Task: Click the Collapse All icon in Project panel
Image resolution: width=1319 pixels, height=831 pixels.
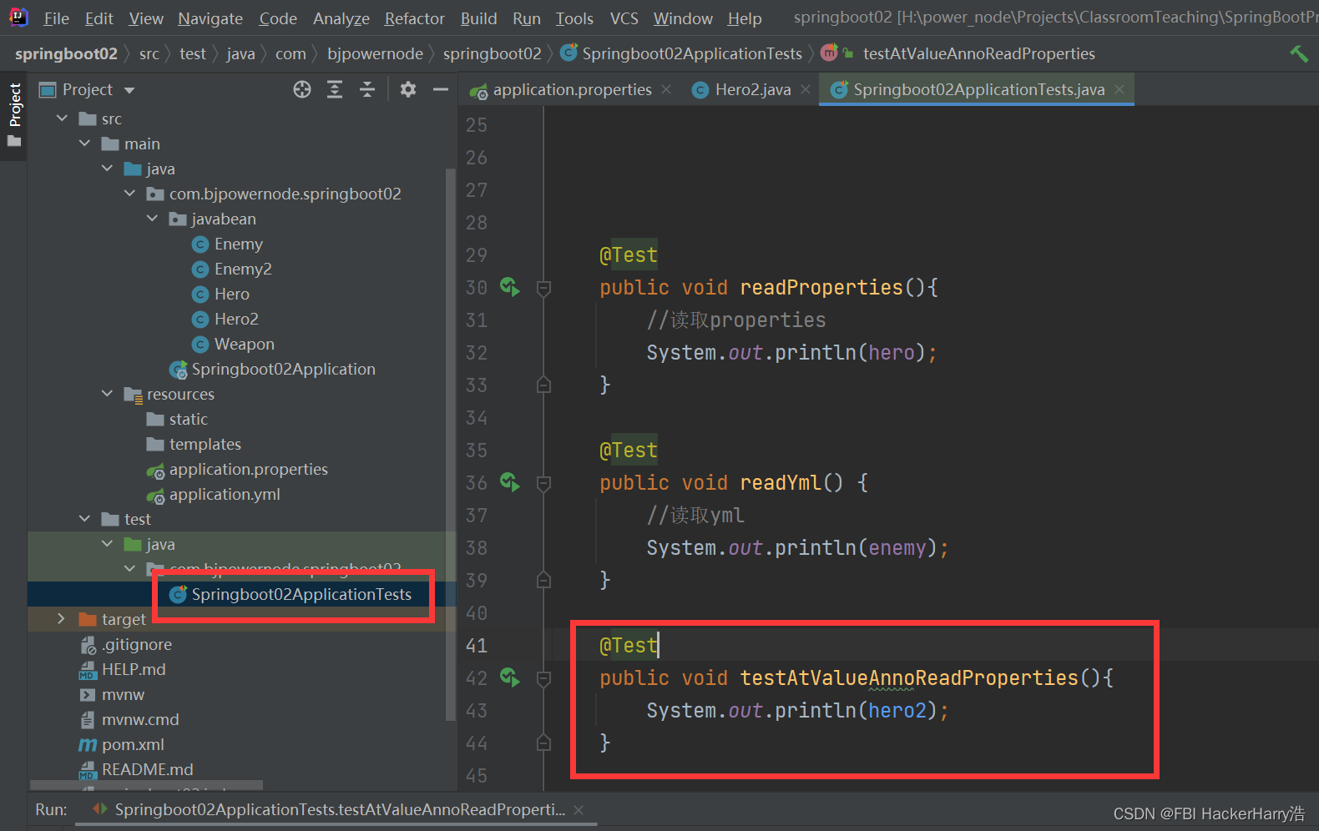Action: point(367,89)
